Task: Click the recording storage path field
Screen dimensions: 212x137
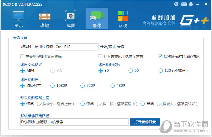Action: (x=74, y=122)
